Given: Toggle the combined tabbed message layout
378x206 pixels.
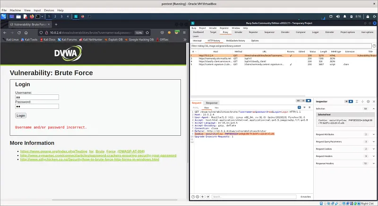Looking at the screenshot, I should click(309, 101).
